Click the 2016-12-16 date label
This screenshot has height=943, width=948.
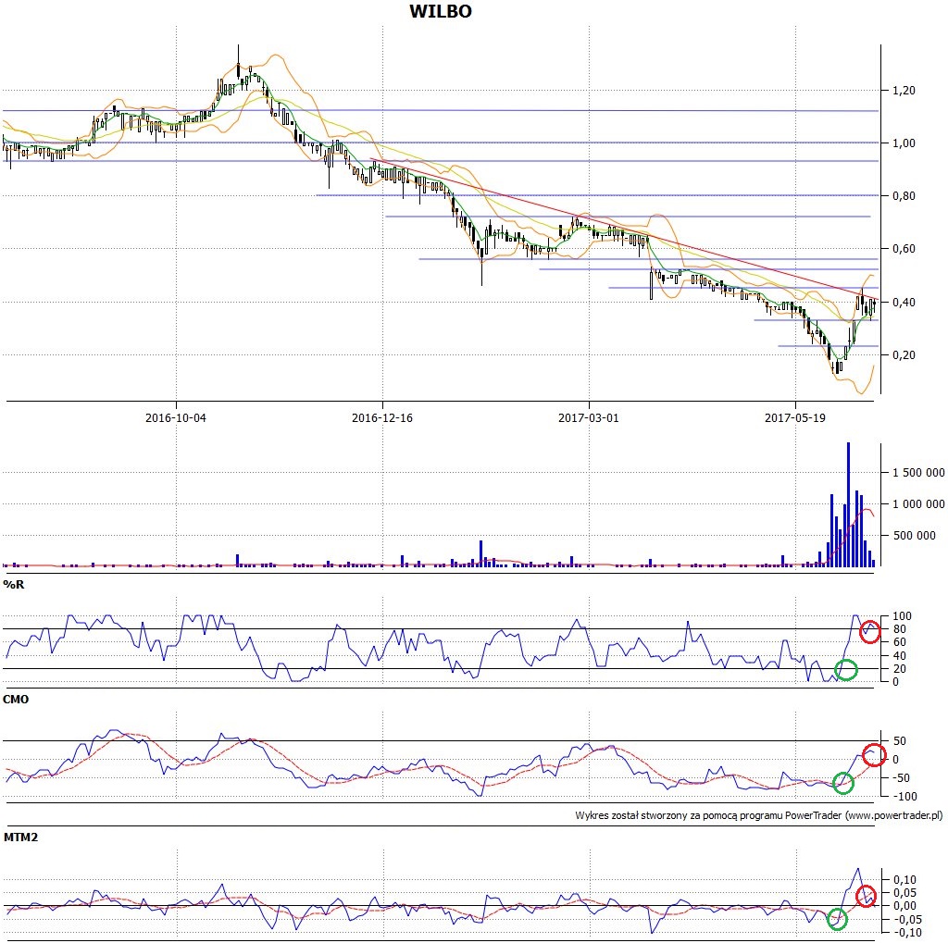[x=382, y=417]
